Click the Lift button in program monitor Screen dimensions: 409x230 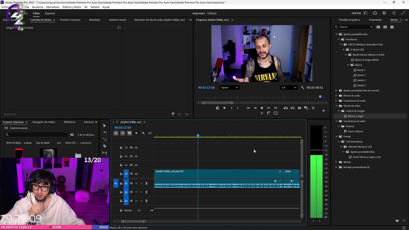286,108
